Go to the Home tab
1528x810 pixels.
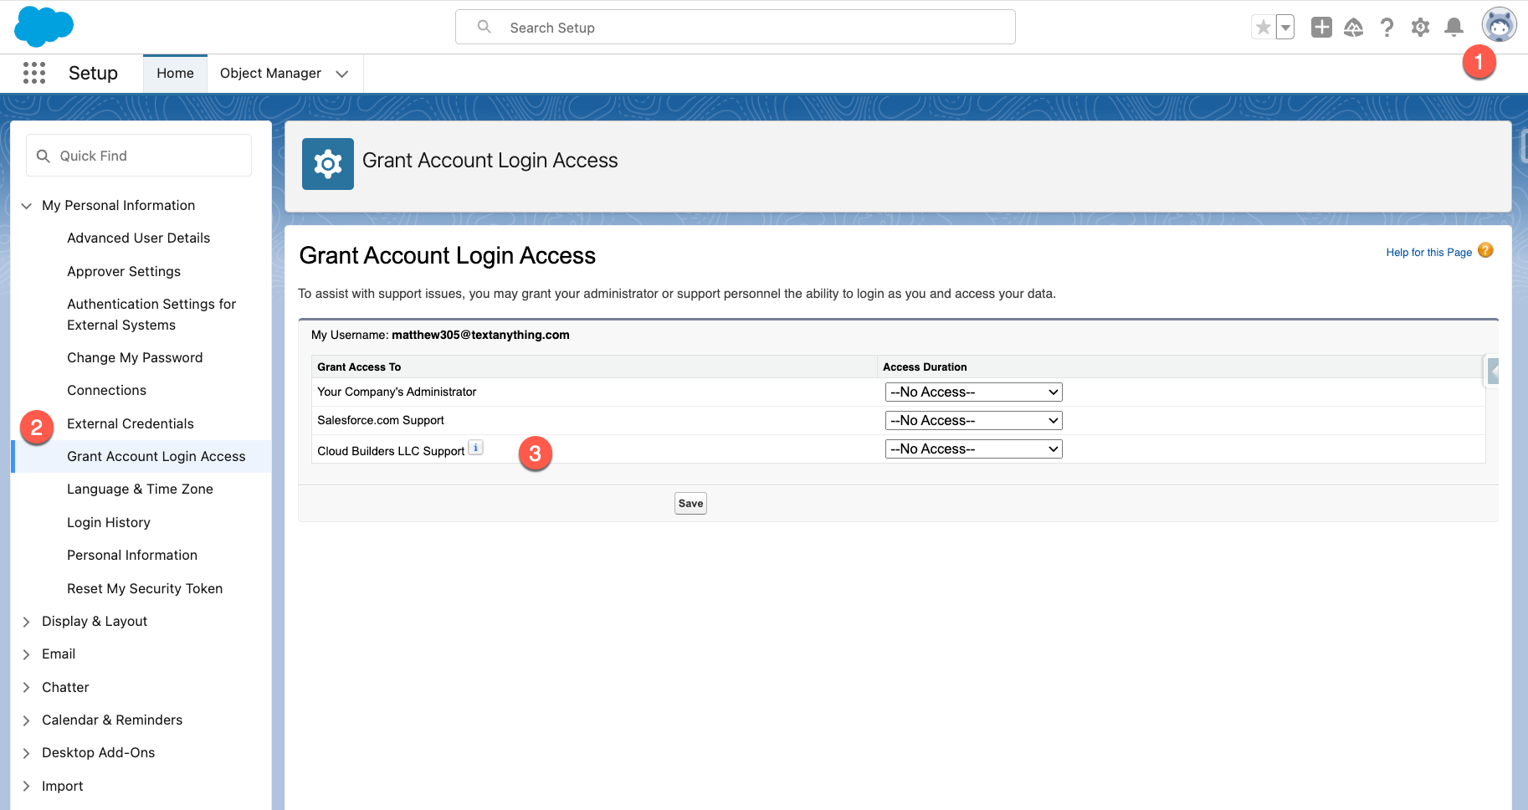[175, 74]
